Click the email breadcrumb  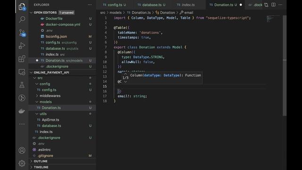[x=189, y=13]
